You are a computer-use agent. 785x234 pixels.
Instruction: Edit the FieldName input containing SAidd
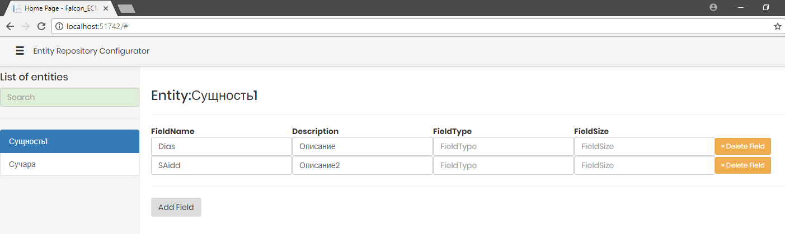point(222,165)
